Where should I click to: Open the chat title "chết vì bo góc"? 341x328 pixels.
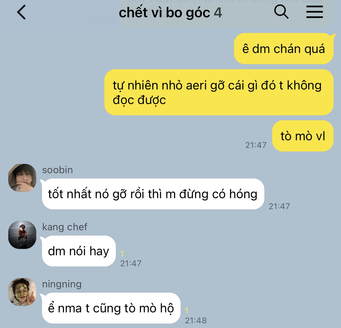pyautogui.click(x=164, y=13)
